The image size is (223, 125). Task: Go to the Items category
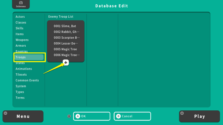[x=20, y=34]
